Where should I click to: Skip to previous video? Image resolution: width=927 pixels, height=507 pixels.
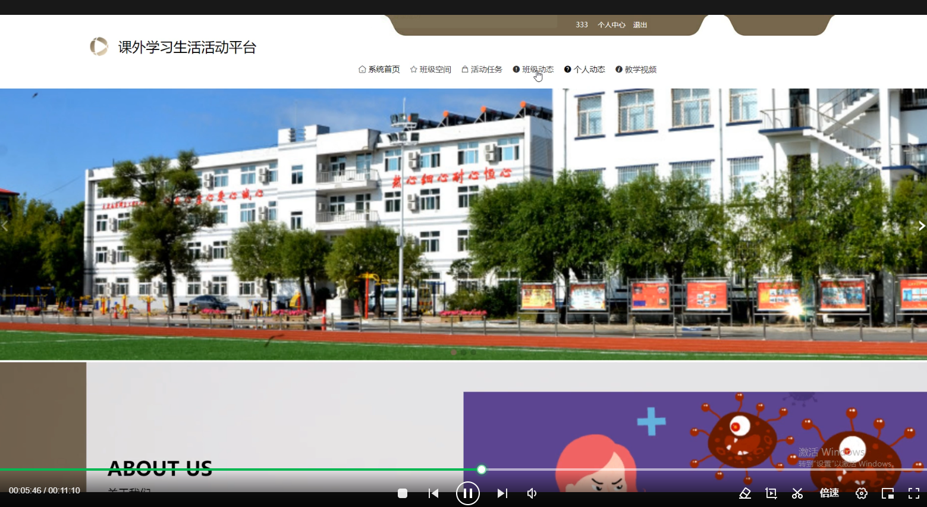[433, 493]
